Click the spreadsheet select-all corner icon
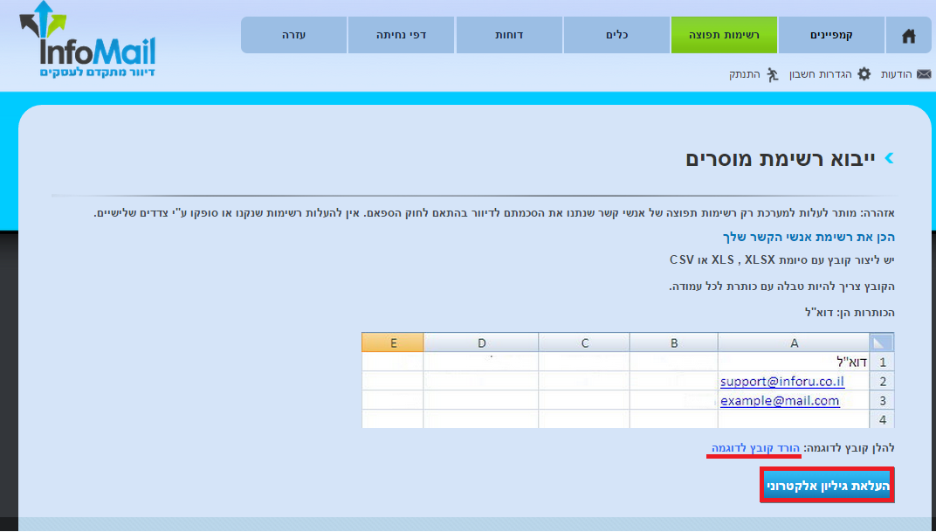The height and width of the screenshot is (532, 936). [x=882, y=342]
